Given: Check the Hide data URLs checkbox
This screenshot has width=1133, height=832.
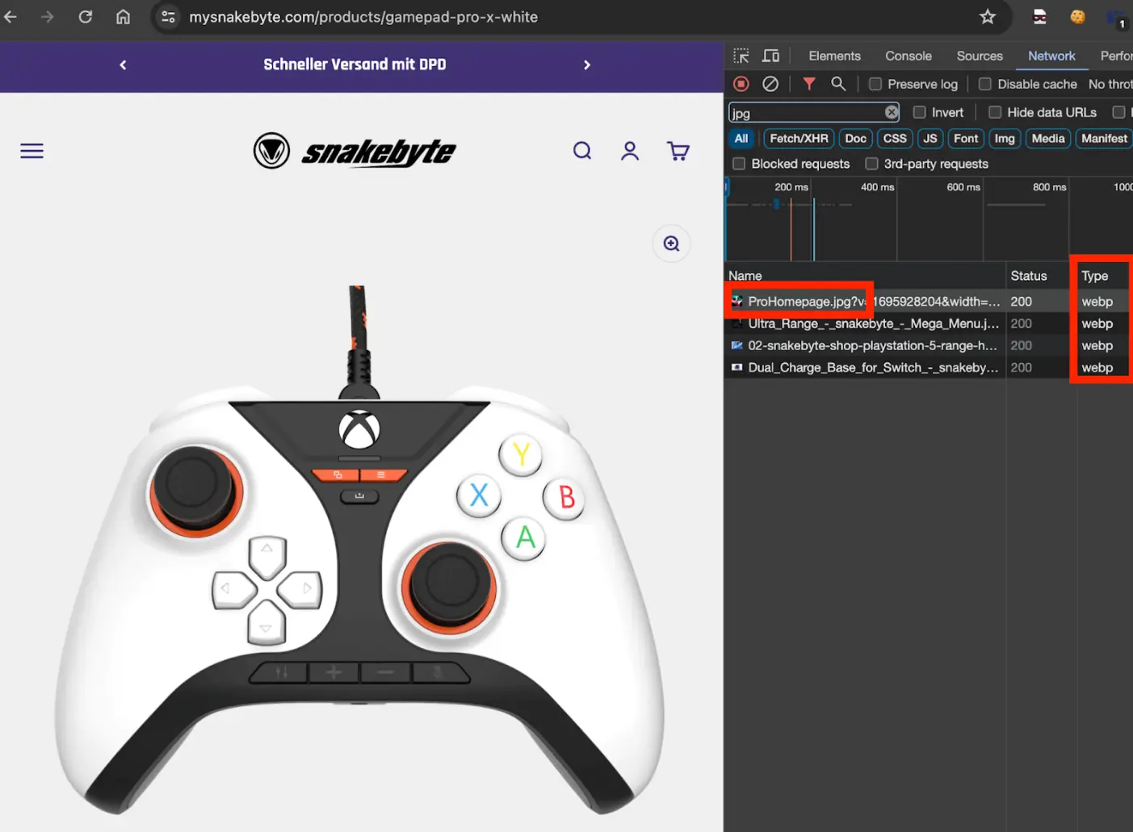Looking at the screenshot, I should (x=995, y=112).
